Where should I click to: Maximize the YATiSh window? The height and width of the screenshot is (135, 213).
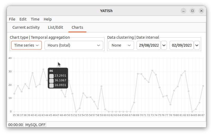click(x=192, y=11)
